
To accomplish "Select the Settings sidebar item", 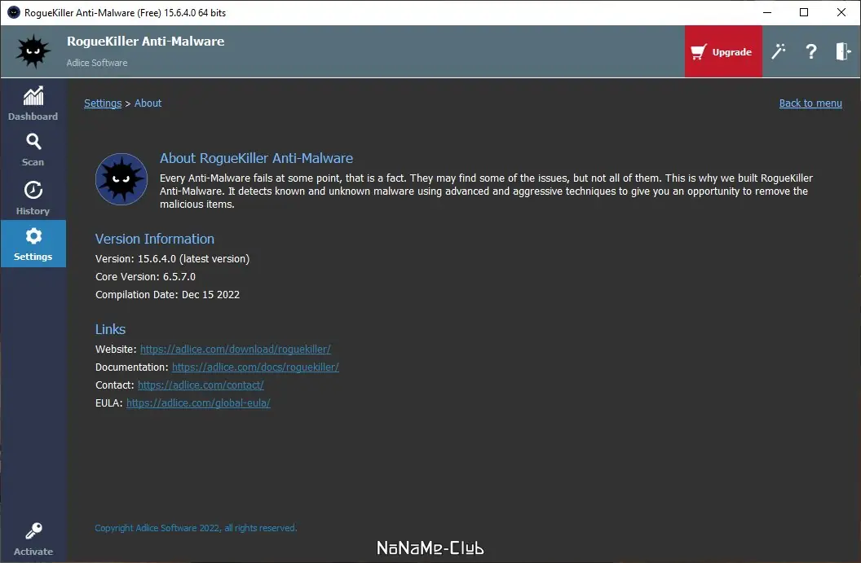I will tap(33, 244).
